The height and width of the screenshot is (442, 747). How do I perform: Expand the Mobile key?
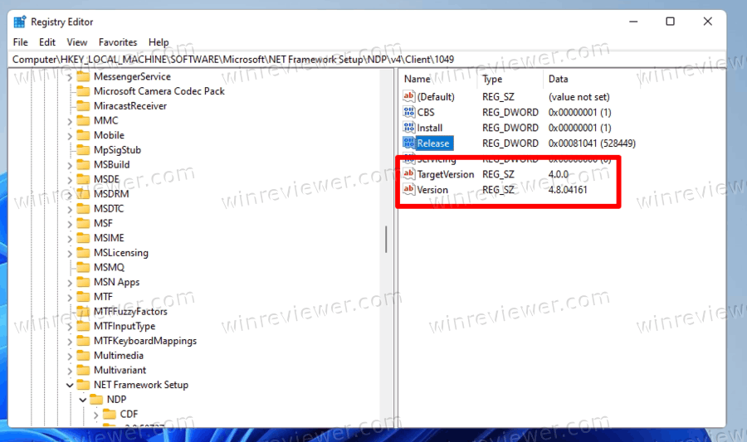point(70,136)
